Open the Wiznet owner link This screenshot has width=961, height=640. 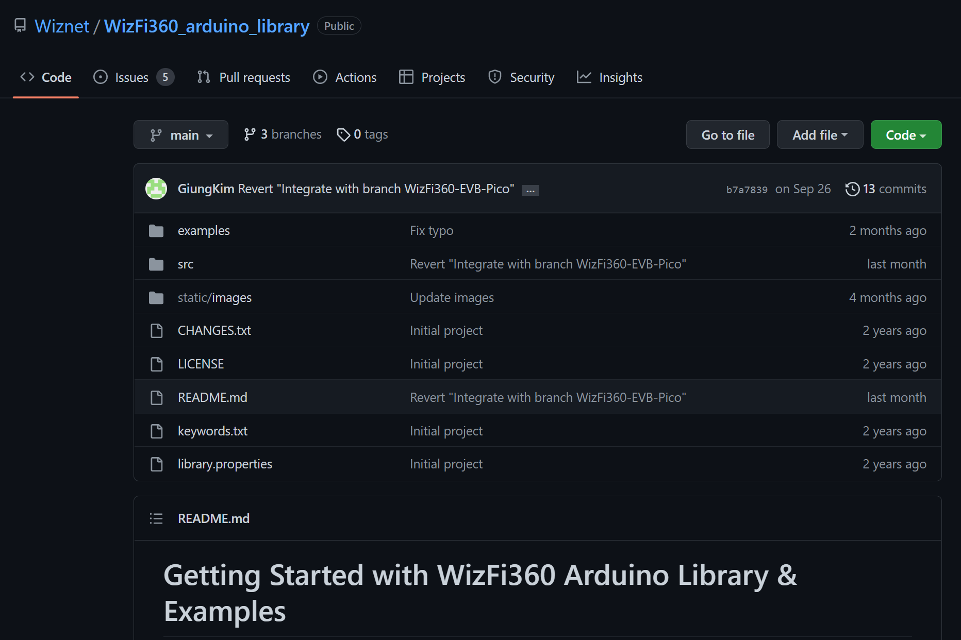pos(62,26)
